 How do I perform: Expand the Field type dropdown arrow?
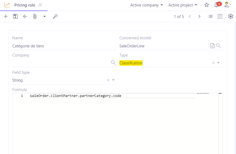coord(113,80)
